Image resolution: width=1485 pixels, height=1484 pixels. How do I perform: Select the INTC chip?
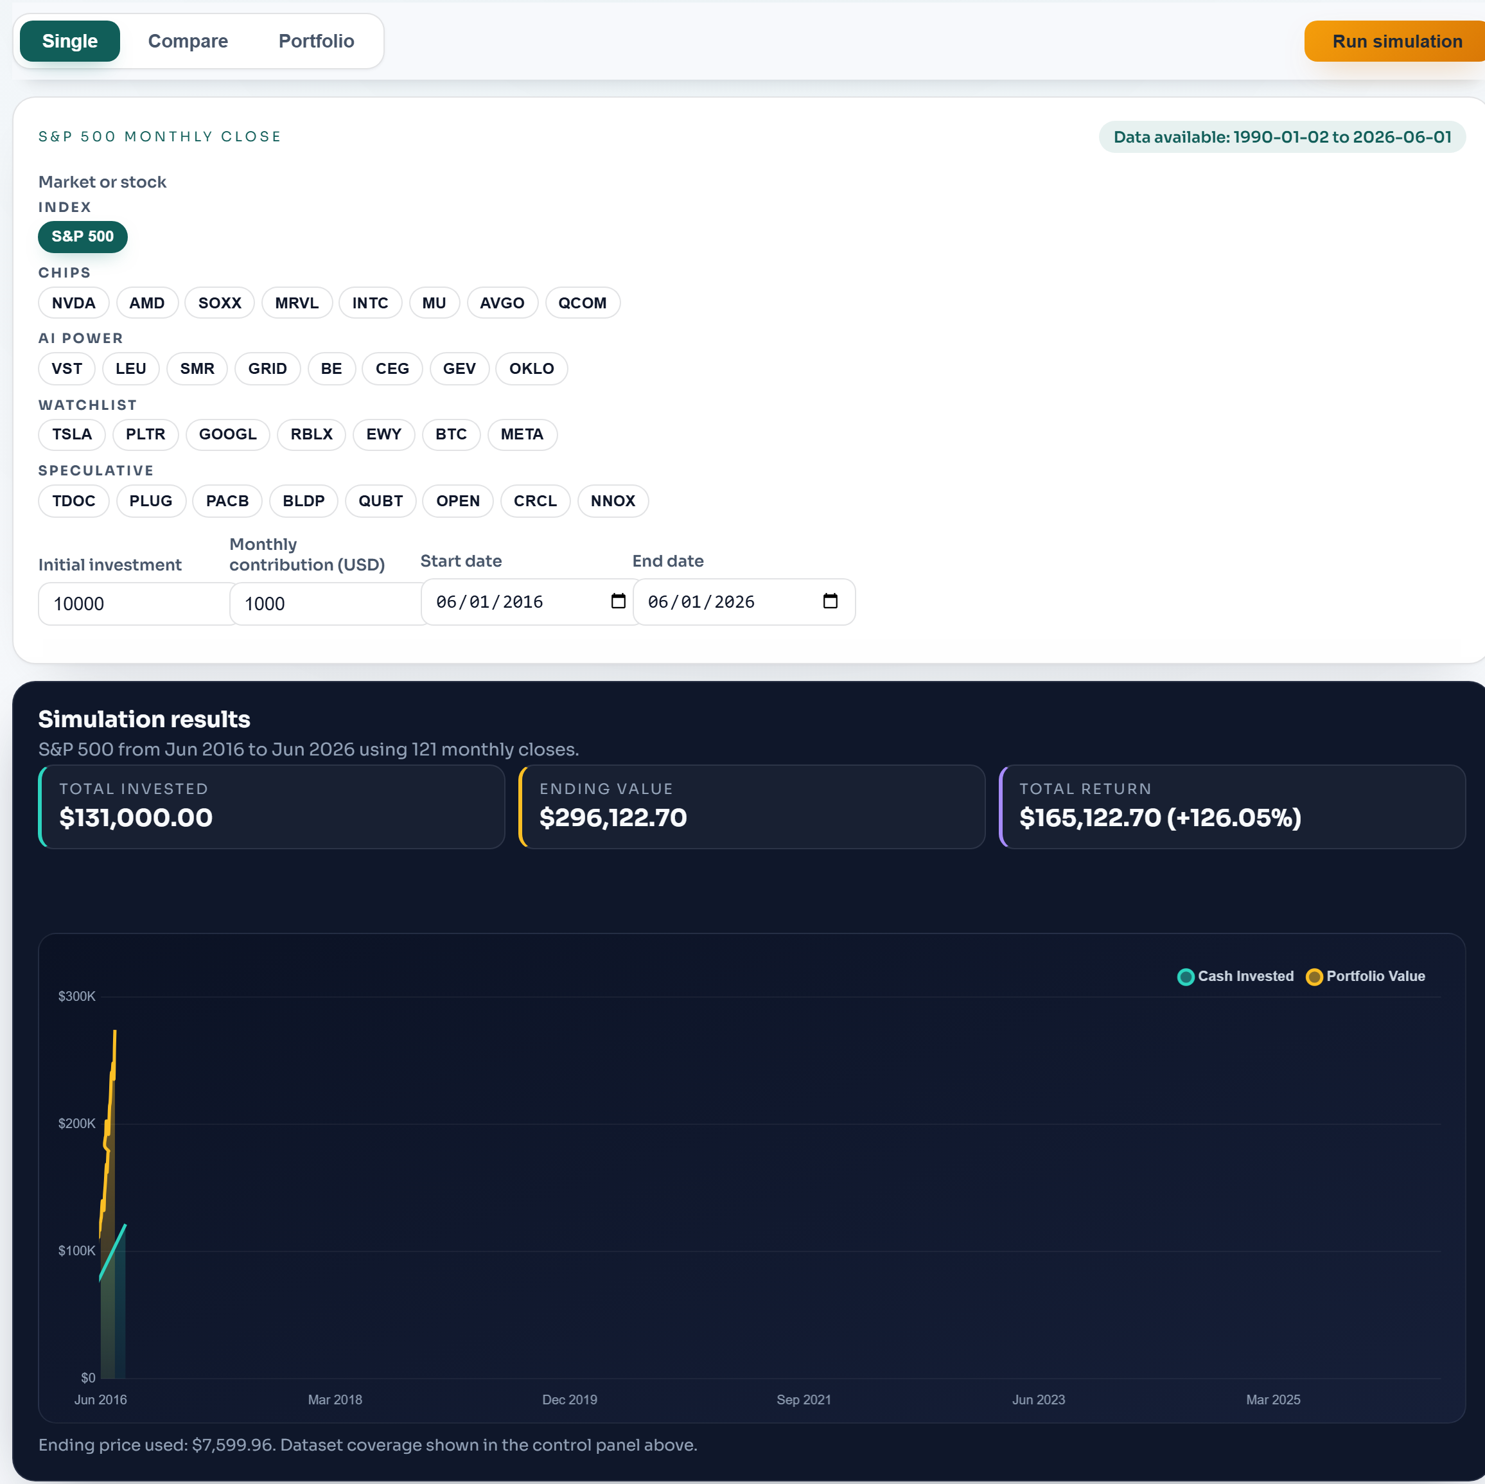370,303
